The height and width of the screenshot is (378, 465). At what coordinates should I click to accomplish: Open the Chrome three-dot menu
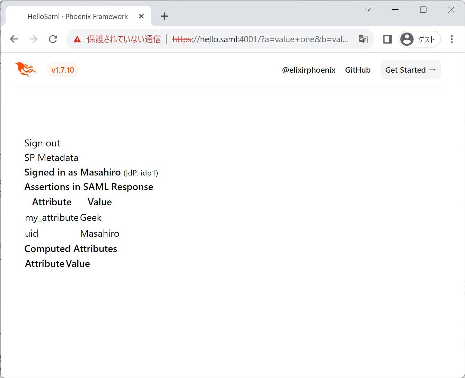click(x=451, y=39)
